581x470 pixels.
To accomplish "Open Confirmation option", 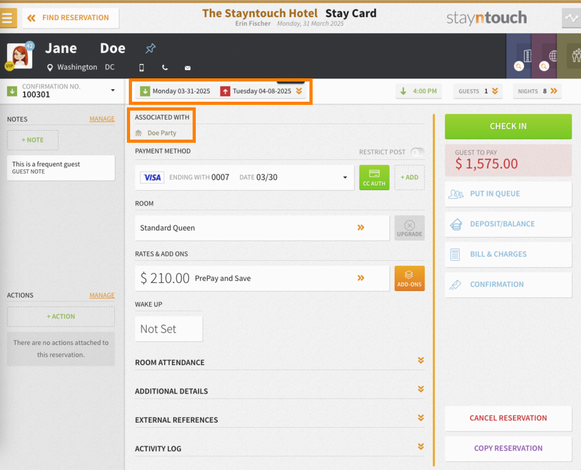I will pyautogui.click(x=508, y=285).
